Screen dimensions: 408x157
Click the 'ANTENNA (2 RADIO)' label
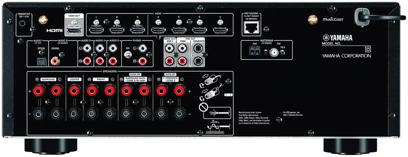pos(267,42)
